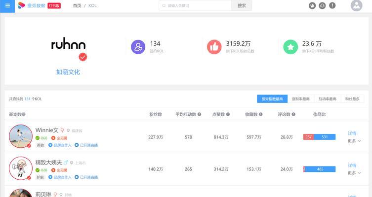Click the 28.8万 comments value

[287, 137]
